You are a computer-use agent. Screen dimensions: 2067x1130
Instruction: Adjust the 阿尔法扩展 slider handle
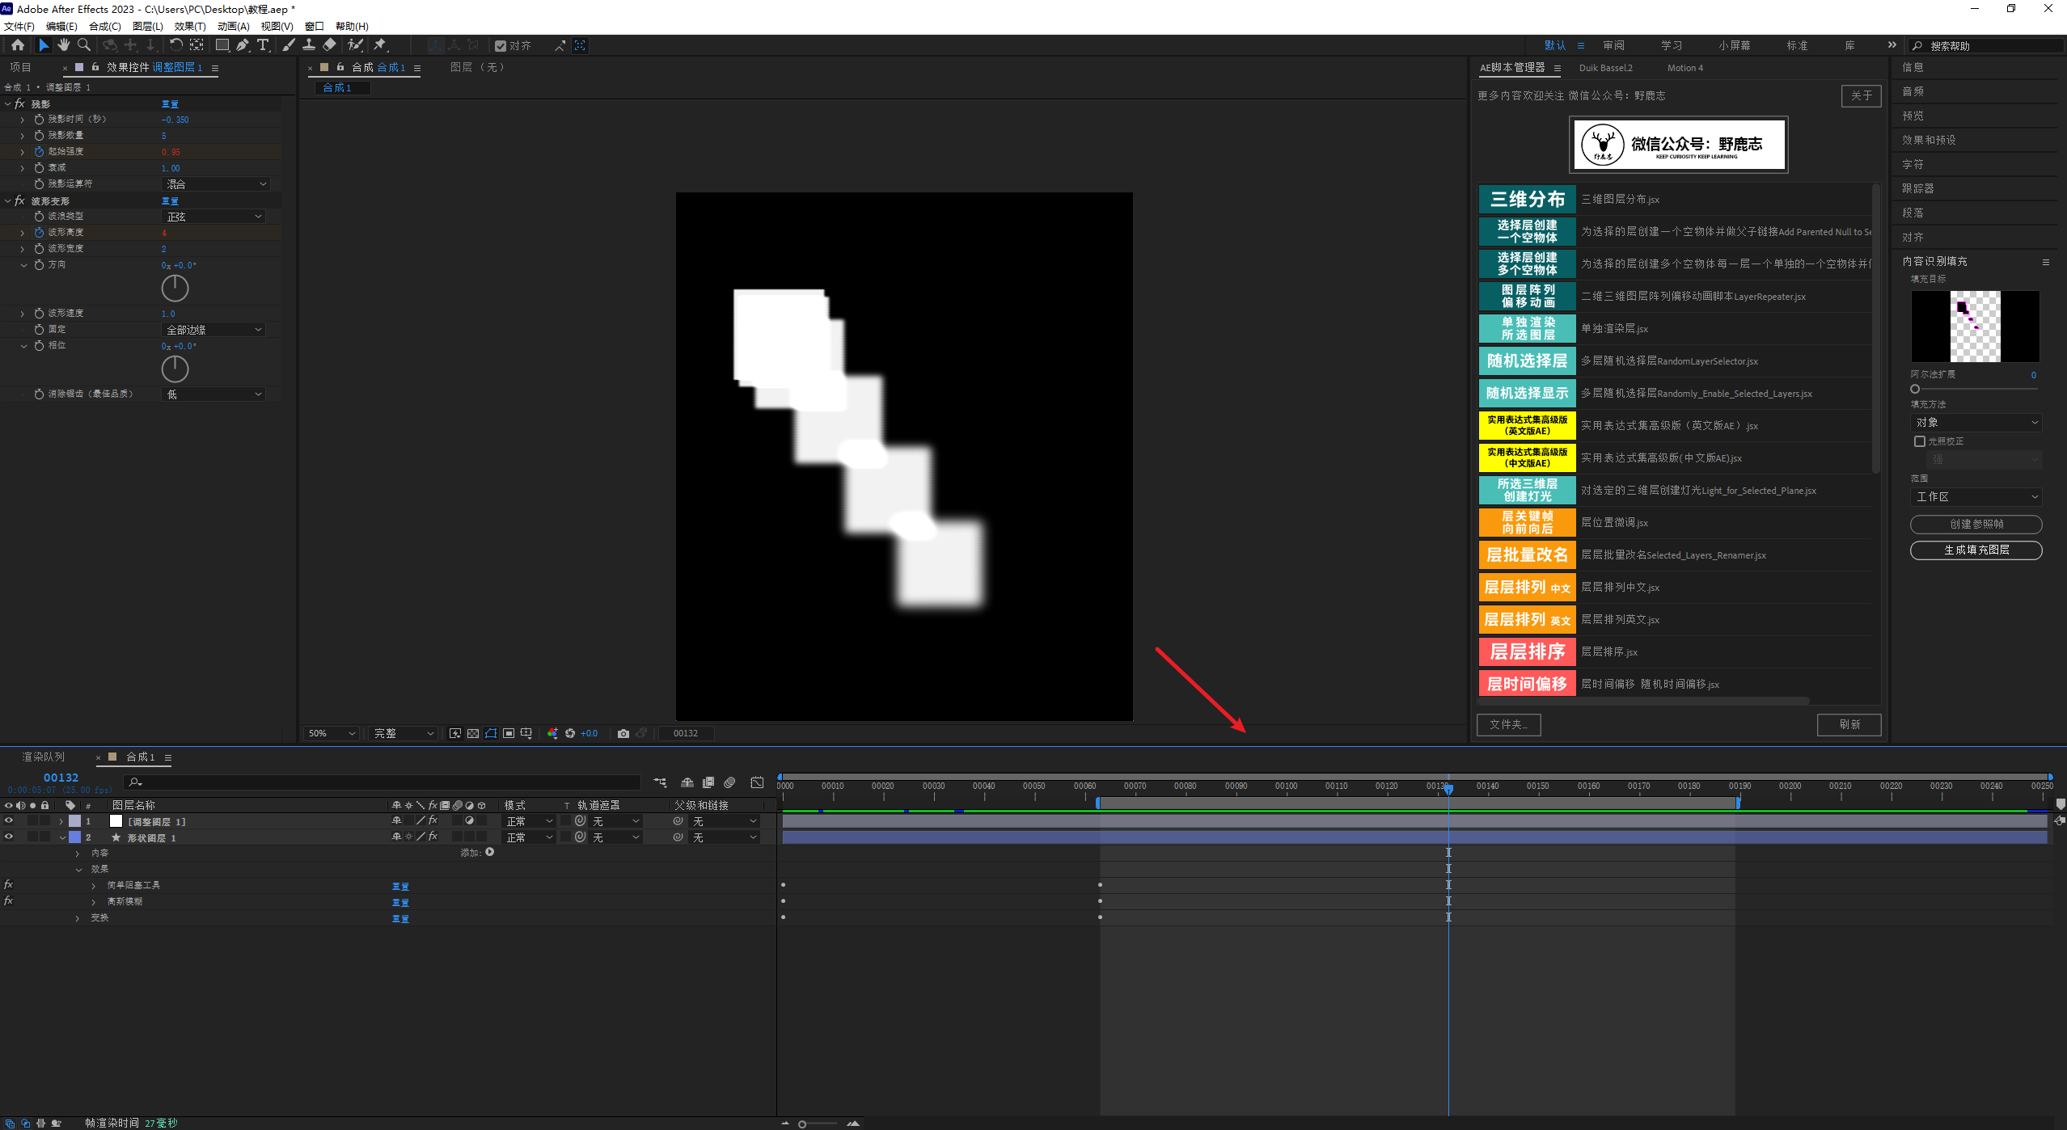[x=1915, y=389]
